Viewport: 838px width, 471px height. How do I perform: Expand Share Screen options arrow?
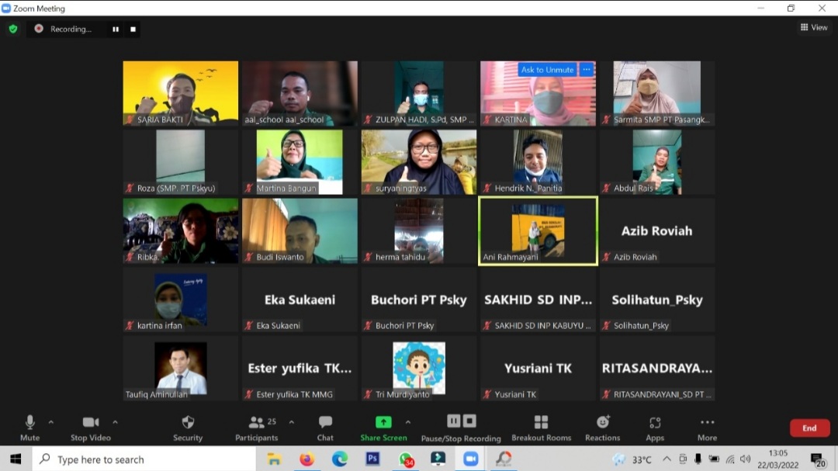tap(408, 422)
